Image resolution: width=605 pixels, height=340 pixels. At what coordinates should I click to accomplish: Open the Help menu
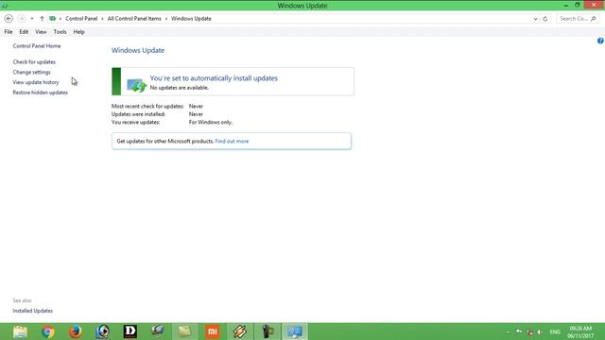(78, 32)
